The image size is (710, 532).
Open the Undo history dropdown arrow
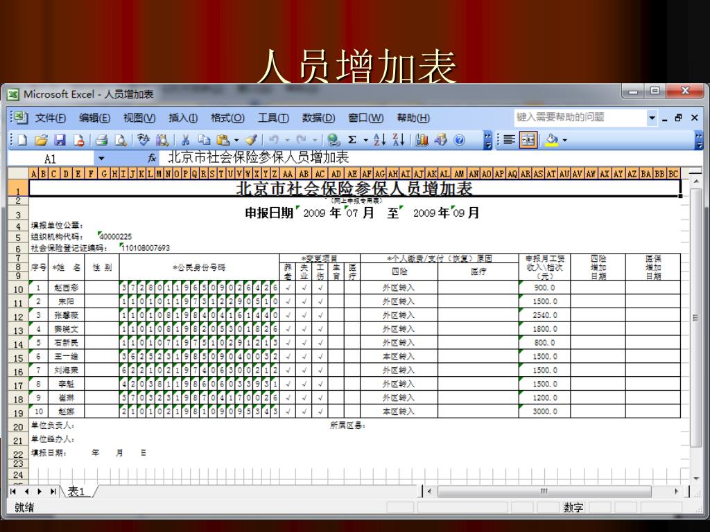pyautogui.click(x=287, y=141)
